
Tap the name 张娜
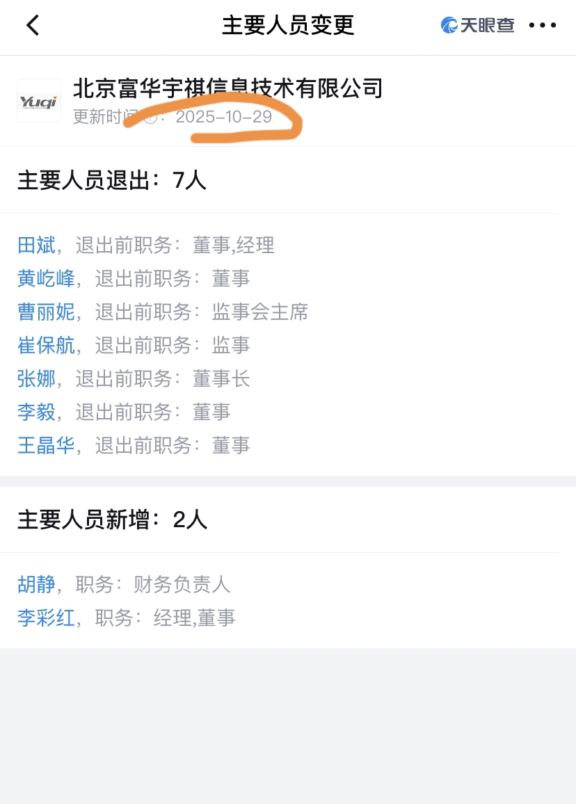(36, 378)
